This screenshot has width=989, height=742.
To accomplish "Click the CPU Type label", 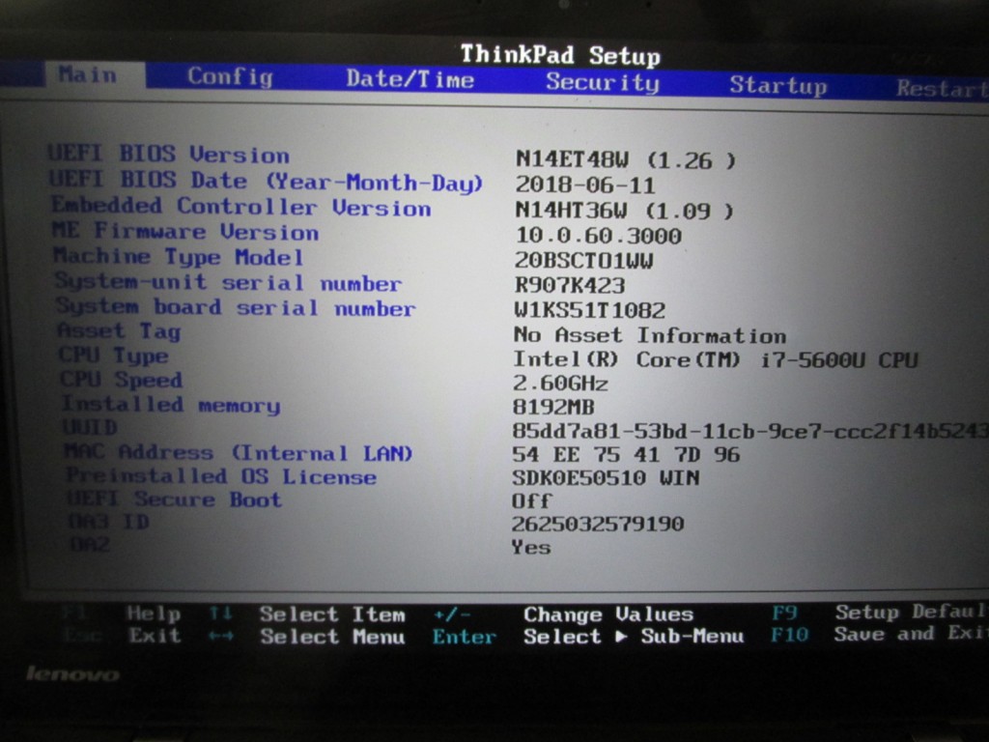I will (x=114, y=356).
